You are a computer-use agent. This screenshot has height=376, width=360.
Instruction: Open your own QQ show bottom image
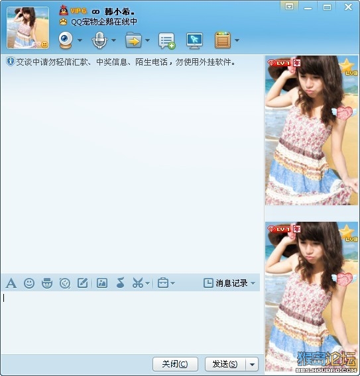[x=312, y=297]
